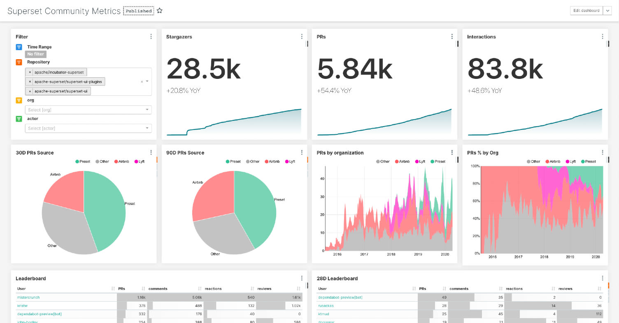This screenshot has width=619, height=323.
Task: Open the PRs by organization options menu
Action: point(452,152)
